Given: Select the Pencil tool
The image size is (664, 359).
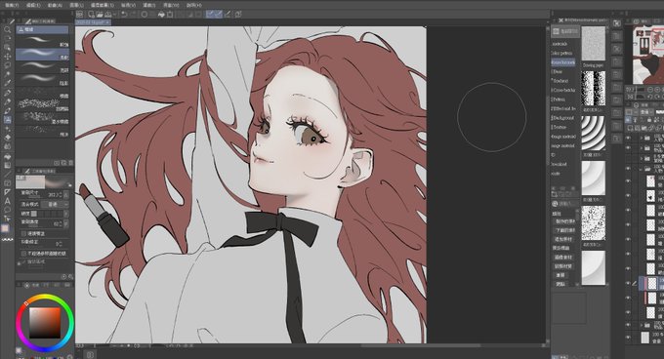Looking at the screenshot, I should click(7, 101).
